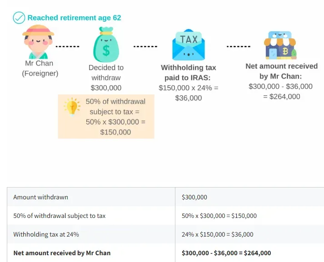Click the green money bag icon

[x=106, y=44]
